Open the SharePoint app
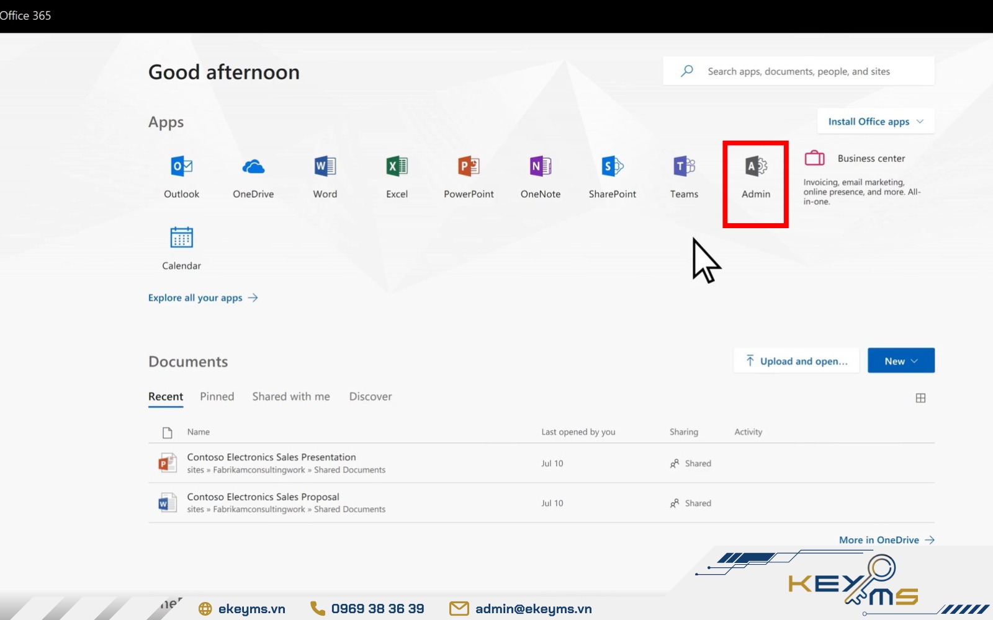993x620 pixels. pyautogui.click(x=613, y=177)
